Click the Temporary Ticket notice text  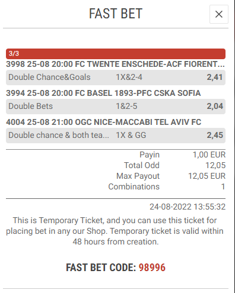115,231
